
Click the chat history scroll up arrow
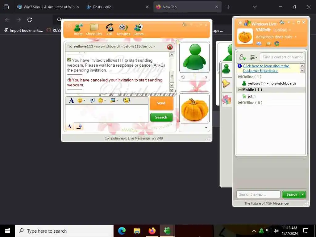pyautogui.click(x=172, y=55)
